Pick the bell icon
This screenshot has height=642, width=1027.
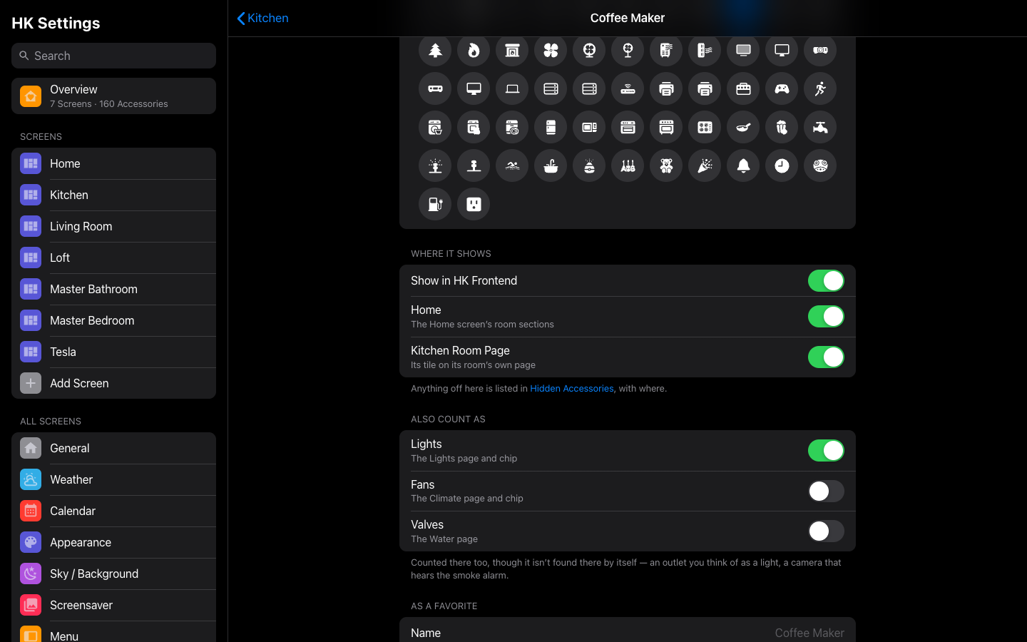tap(743, 165)
